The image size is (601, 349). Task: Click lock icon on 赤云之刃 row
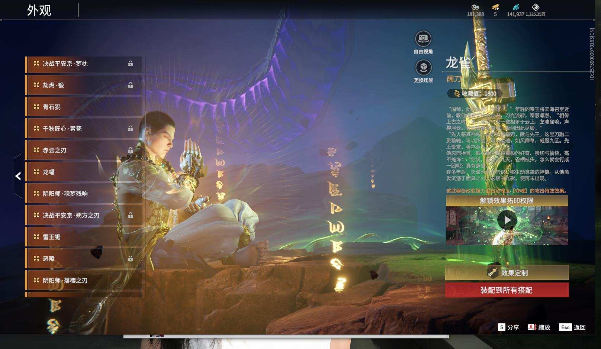coord(131,150)
